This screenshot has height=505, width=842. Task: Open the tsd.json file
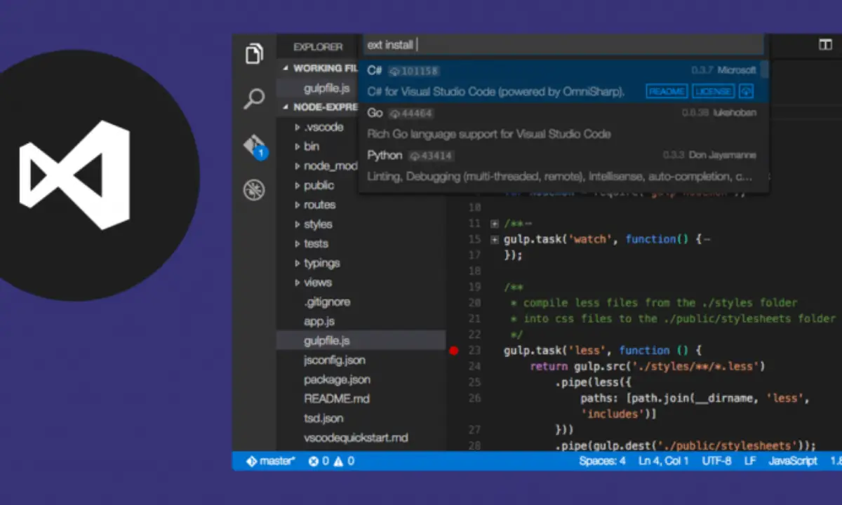point(323,418)
